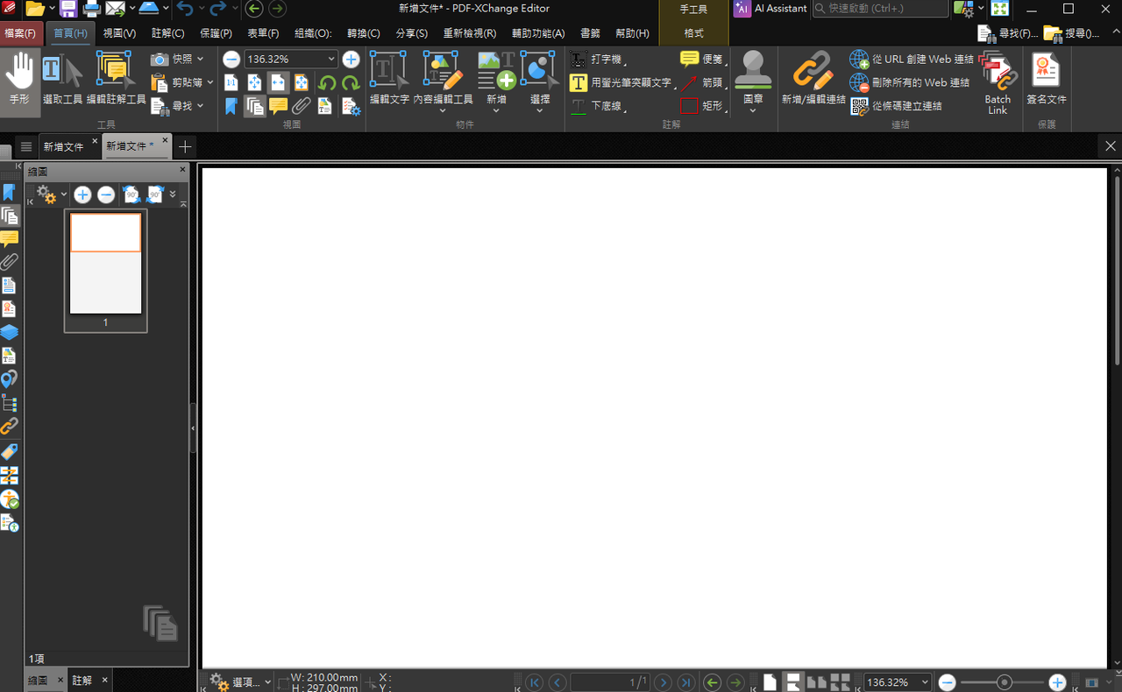
Task: Open the File (檔案) menu
Action: 20,33
